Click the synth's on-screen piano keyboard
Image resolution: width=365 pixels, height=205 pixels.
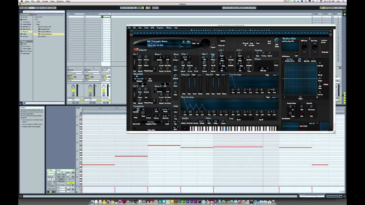[x=233, y=129]
